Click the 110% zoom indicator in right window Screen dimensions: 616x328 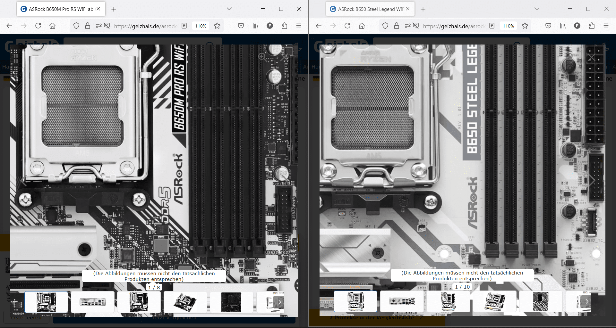[x=509, y=26]
